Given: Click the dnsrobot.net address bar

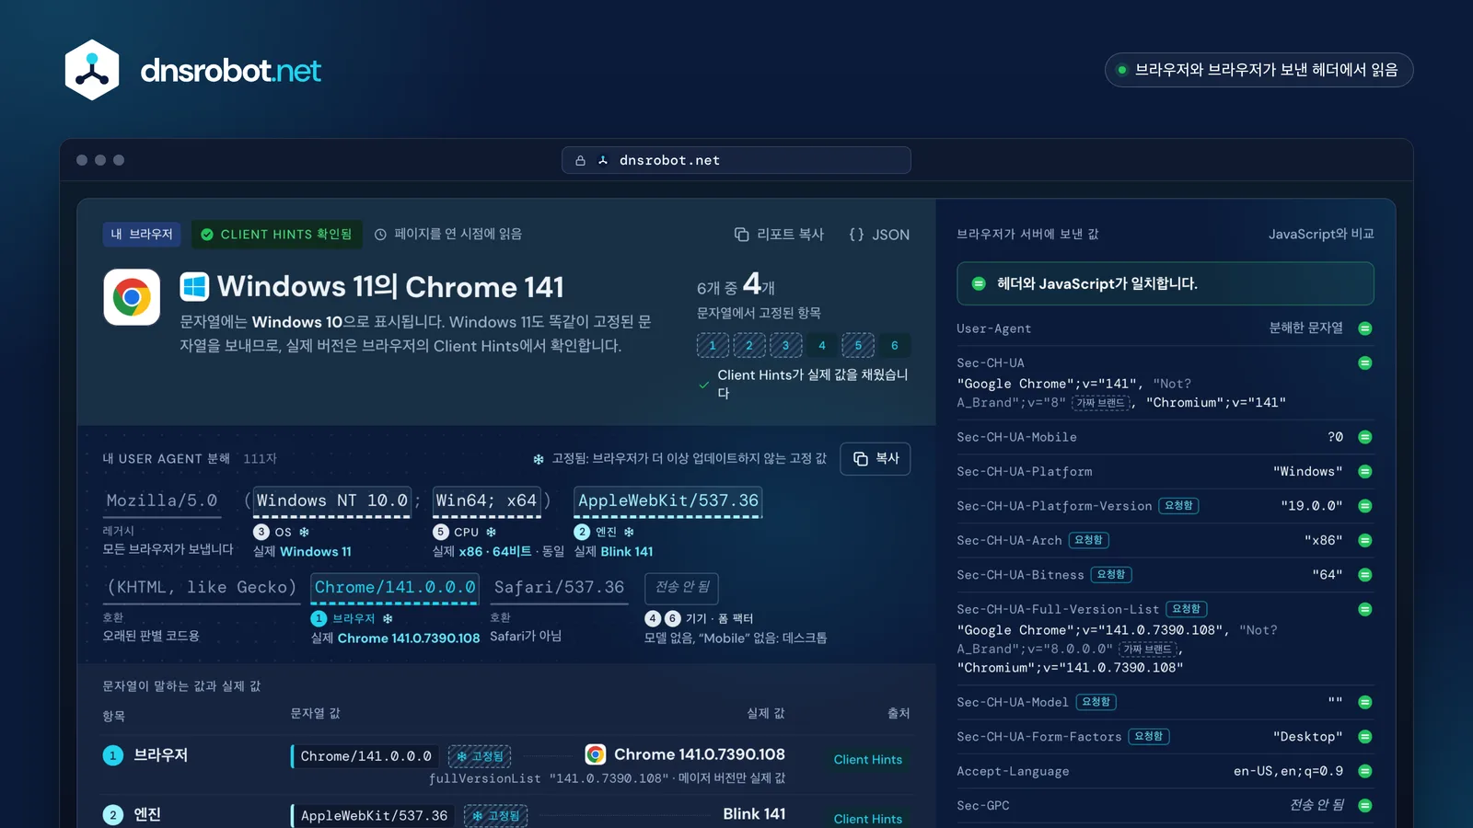Looking at the screenshot, I should (x=736, y=160).
